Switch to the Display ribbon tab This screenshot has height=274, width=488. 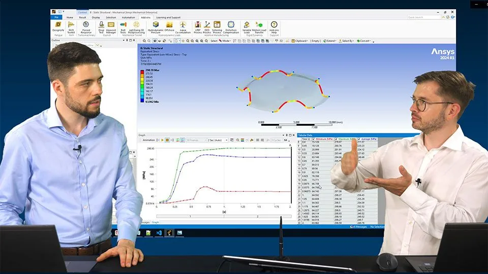coord(96,17)
